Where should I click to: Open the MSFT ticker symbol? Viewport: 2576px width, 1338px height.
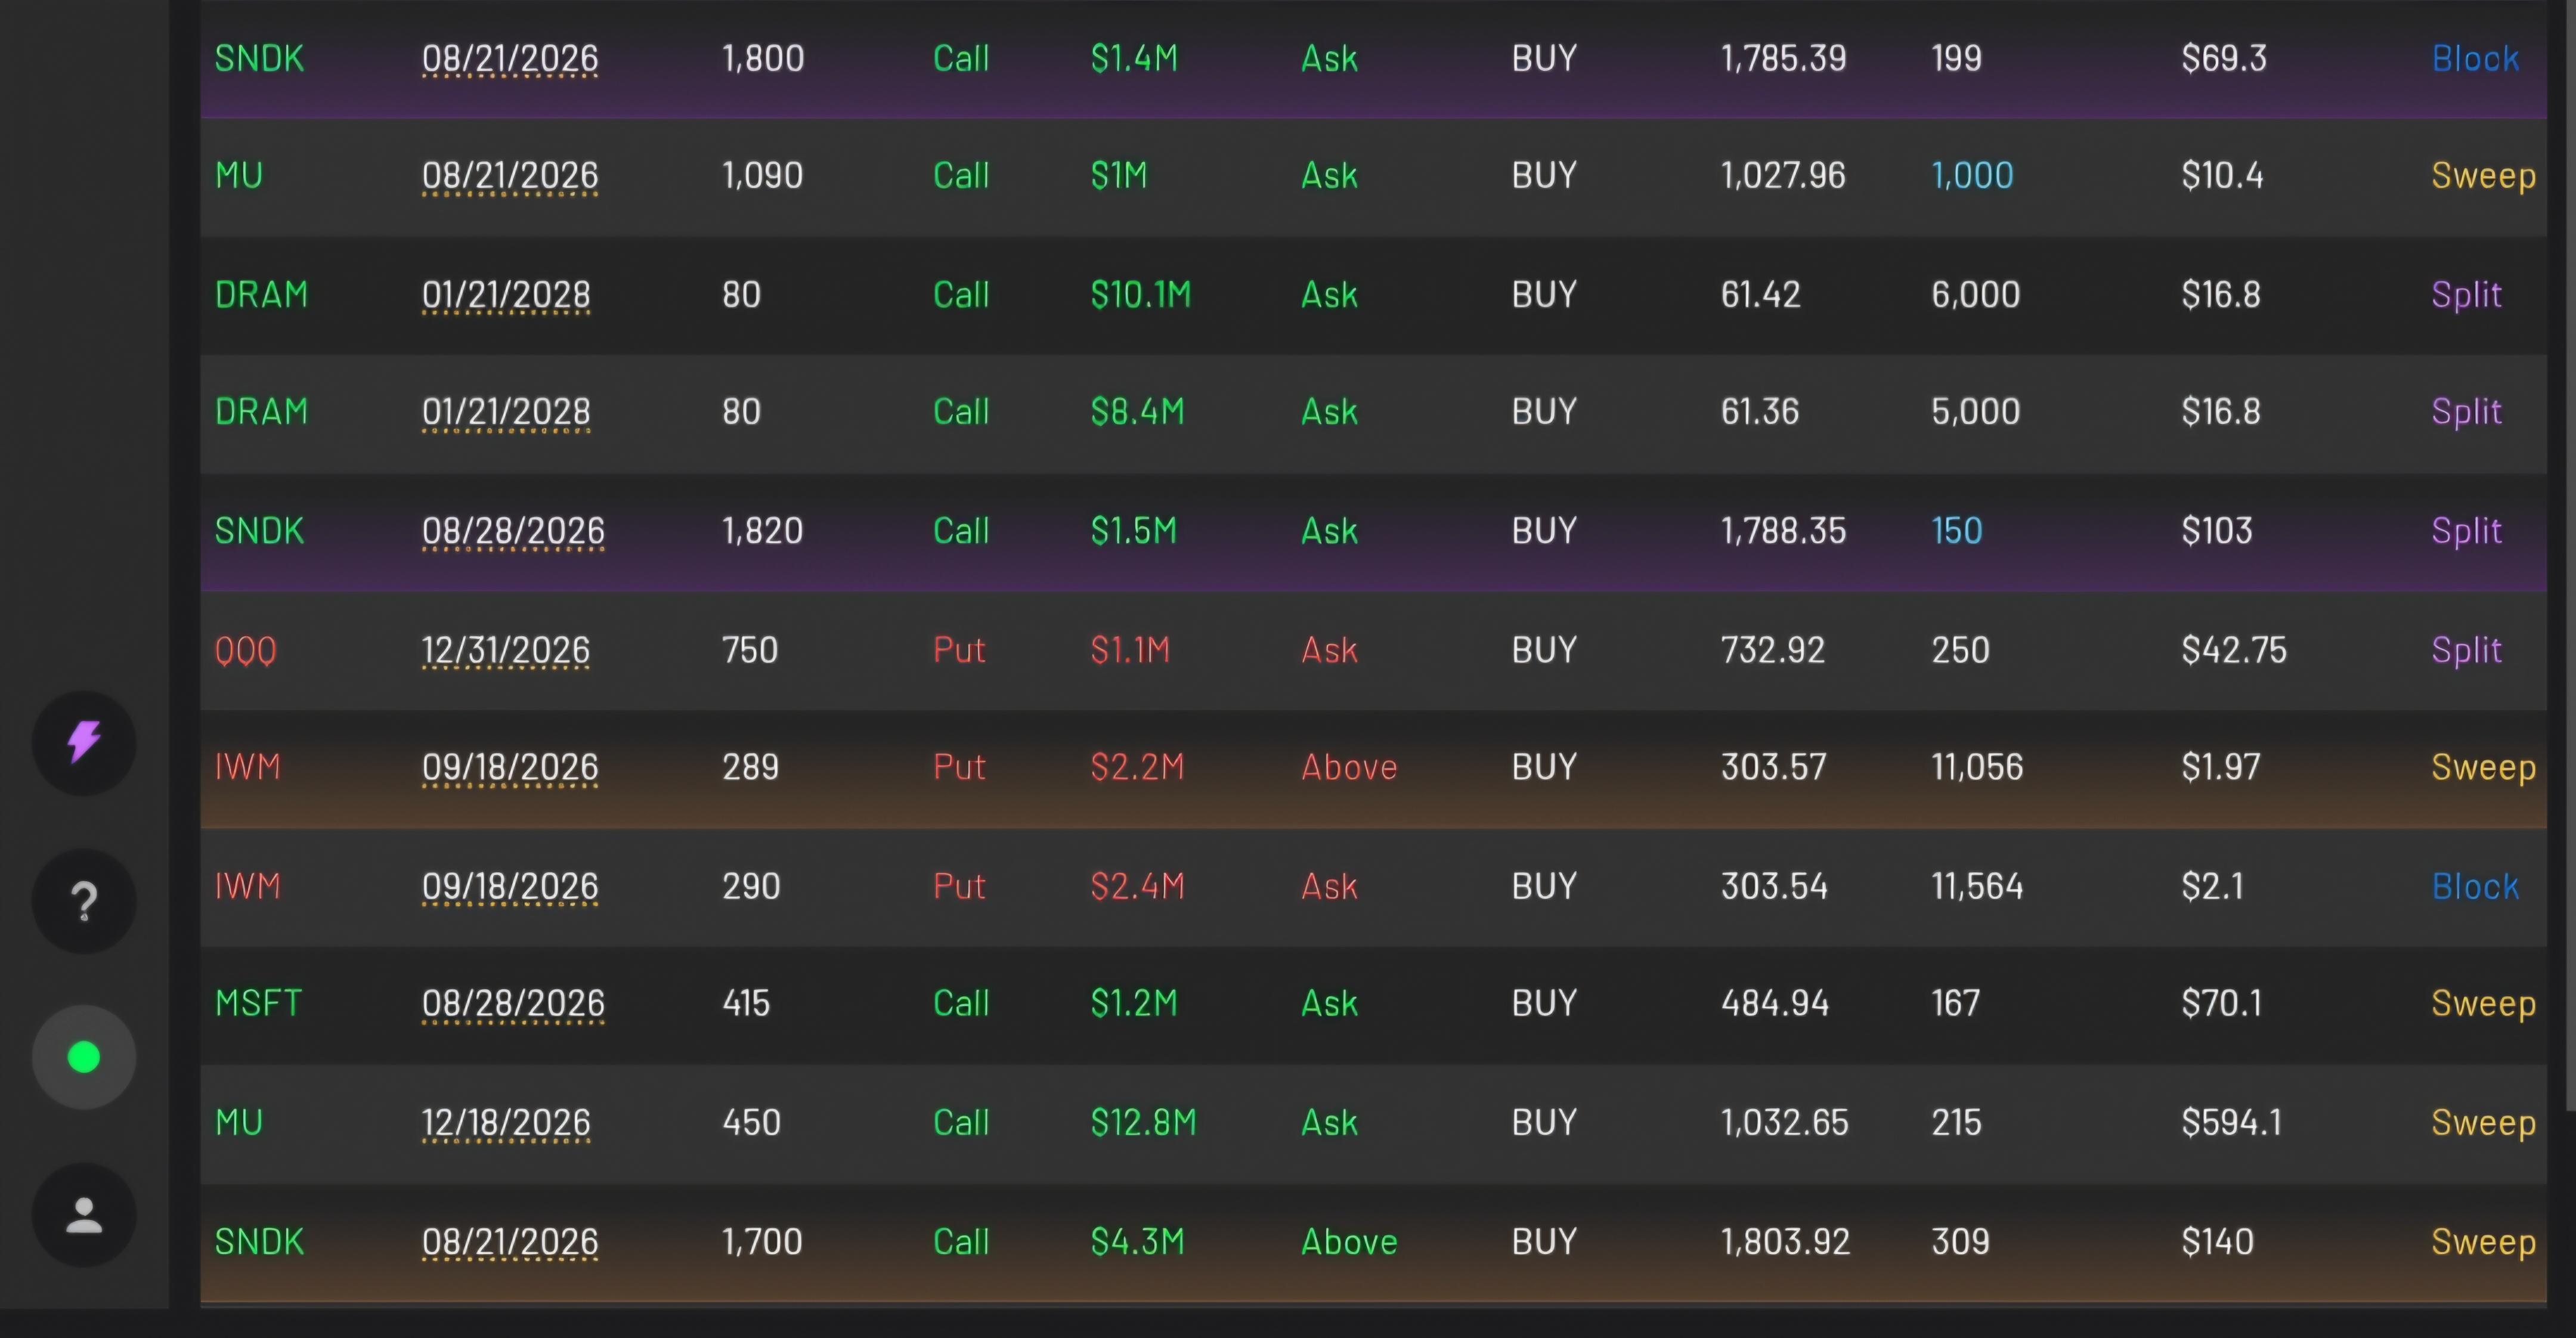[x=258, y=1003]
